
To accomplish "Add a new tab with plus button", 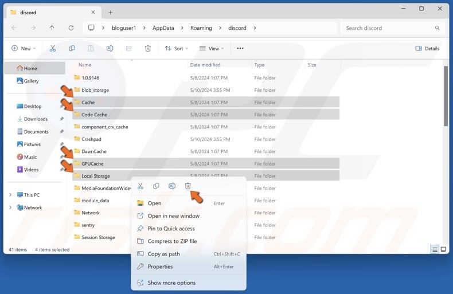I will click(110, 13).
